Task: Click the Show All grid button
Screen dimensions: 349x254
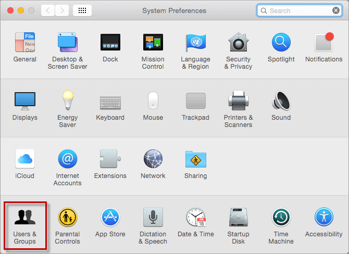Action: (x=82, y=10)
